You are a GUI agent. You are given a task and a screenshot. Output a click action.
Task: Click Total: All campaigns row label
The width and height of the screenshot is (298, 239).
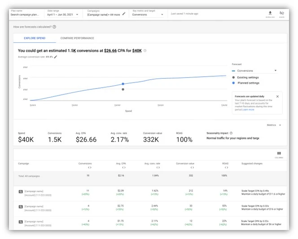tap(29, 176)
